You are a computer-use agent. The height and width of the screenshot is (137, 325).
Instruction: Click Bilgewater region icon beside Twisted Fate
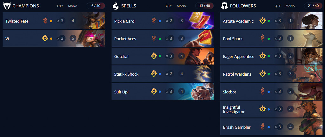(x=45, y=21)
